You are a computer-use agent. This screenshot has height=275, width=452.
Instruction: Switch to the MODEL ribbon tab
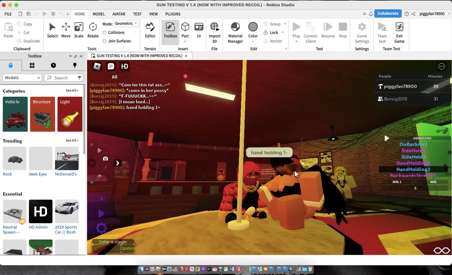tap(99, 14)
